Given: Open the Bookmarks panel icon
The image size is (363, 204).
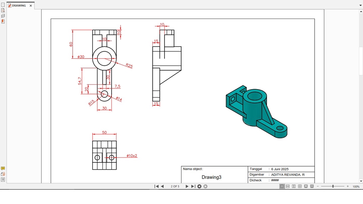Looking at the screenshot, I should coord(3,22).
